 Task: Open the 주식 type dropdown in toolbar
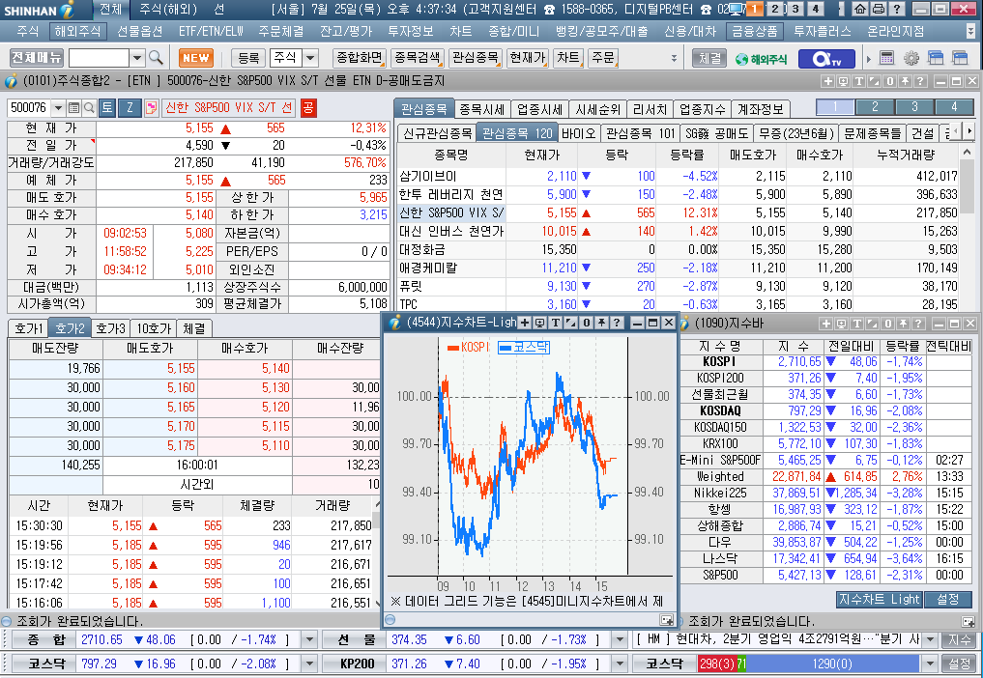(x=310, y=58)
